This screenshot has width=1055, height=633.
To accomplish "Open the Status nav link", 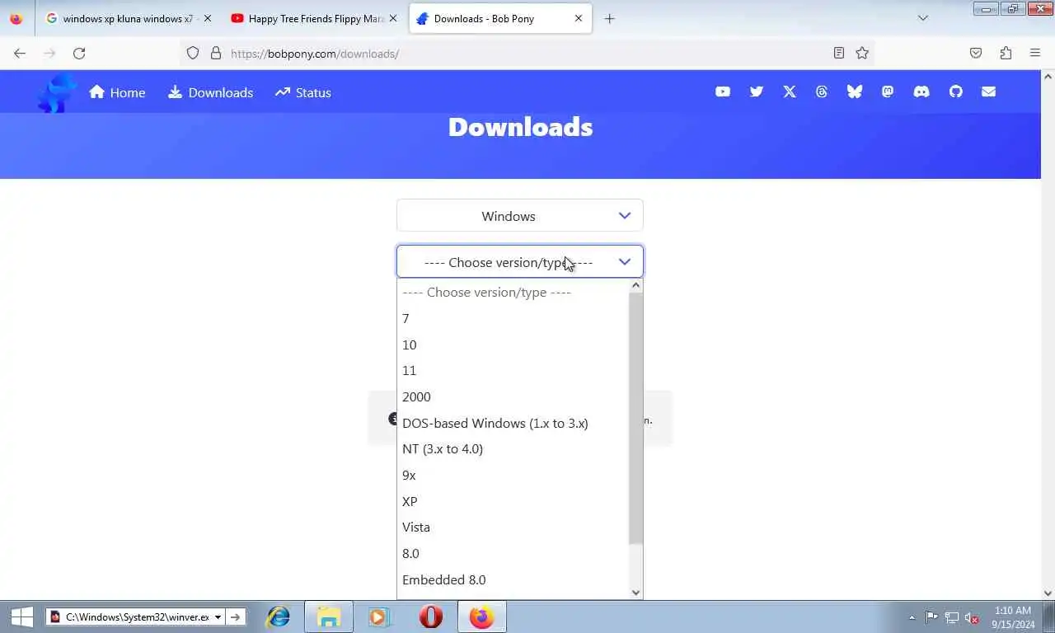I will (x=303, y=92).
